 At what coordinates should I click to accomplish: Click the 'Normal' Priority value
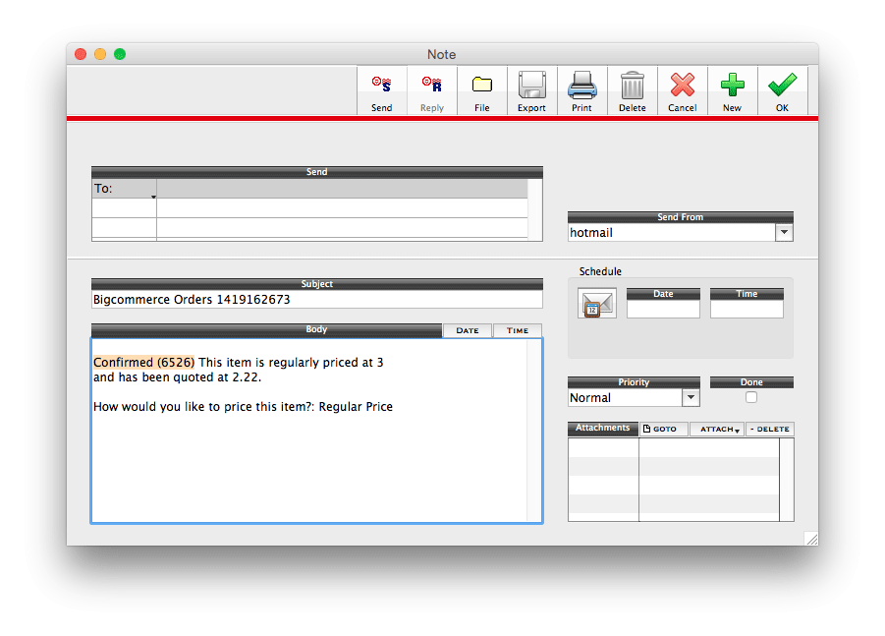589,398
